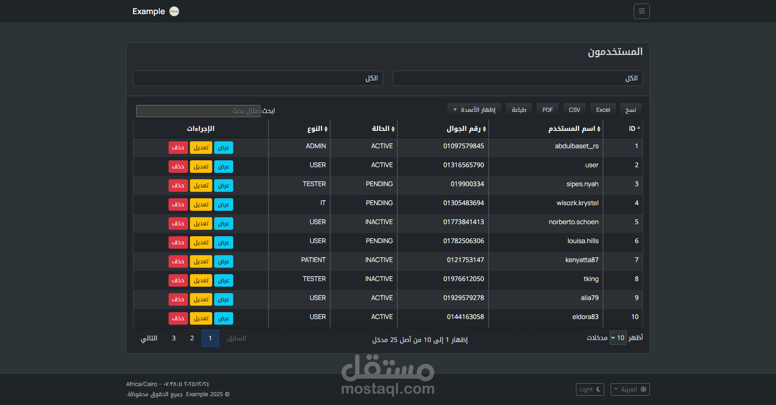
Task: Edit wisozk.krystel with تعديل button
Action: coord(201,205)
